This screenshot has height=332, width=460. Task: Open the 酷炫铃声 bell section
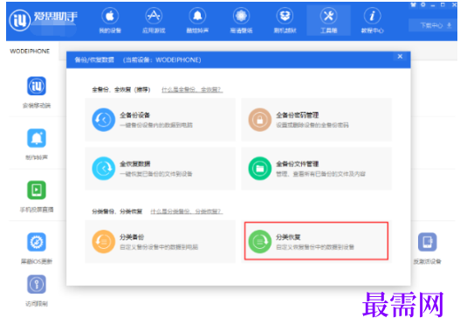(x=197, y=21)
